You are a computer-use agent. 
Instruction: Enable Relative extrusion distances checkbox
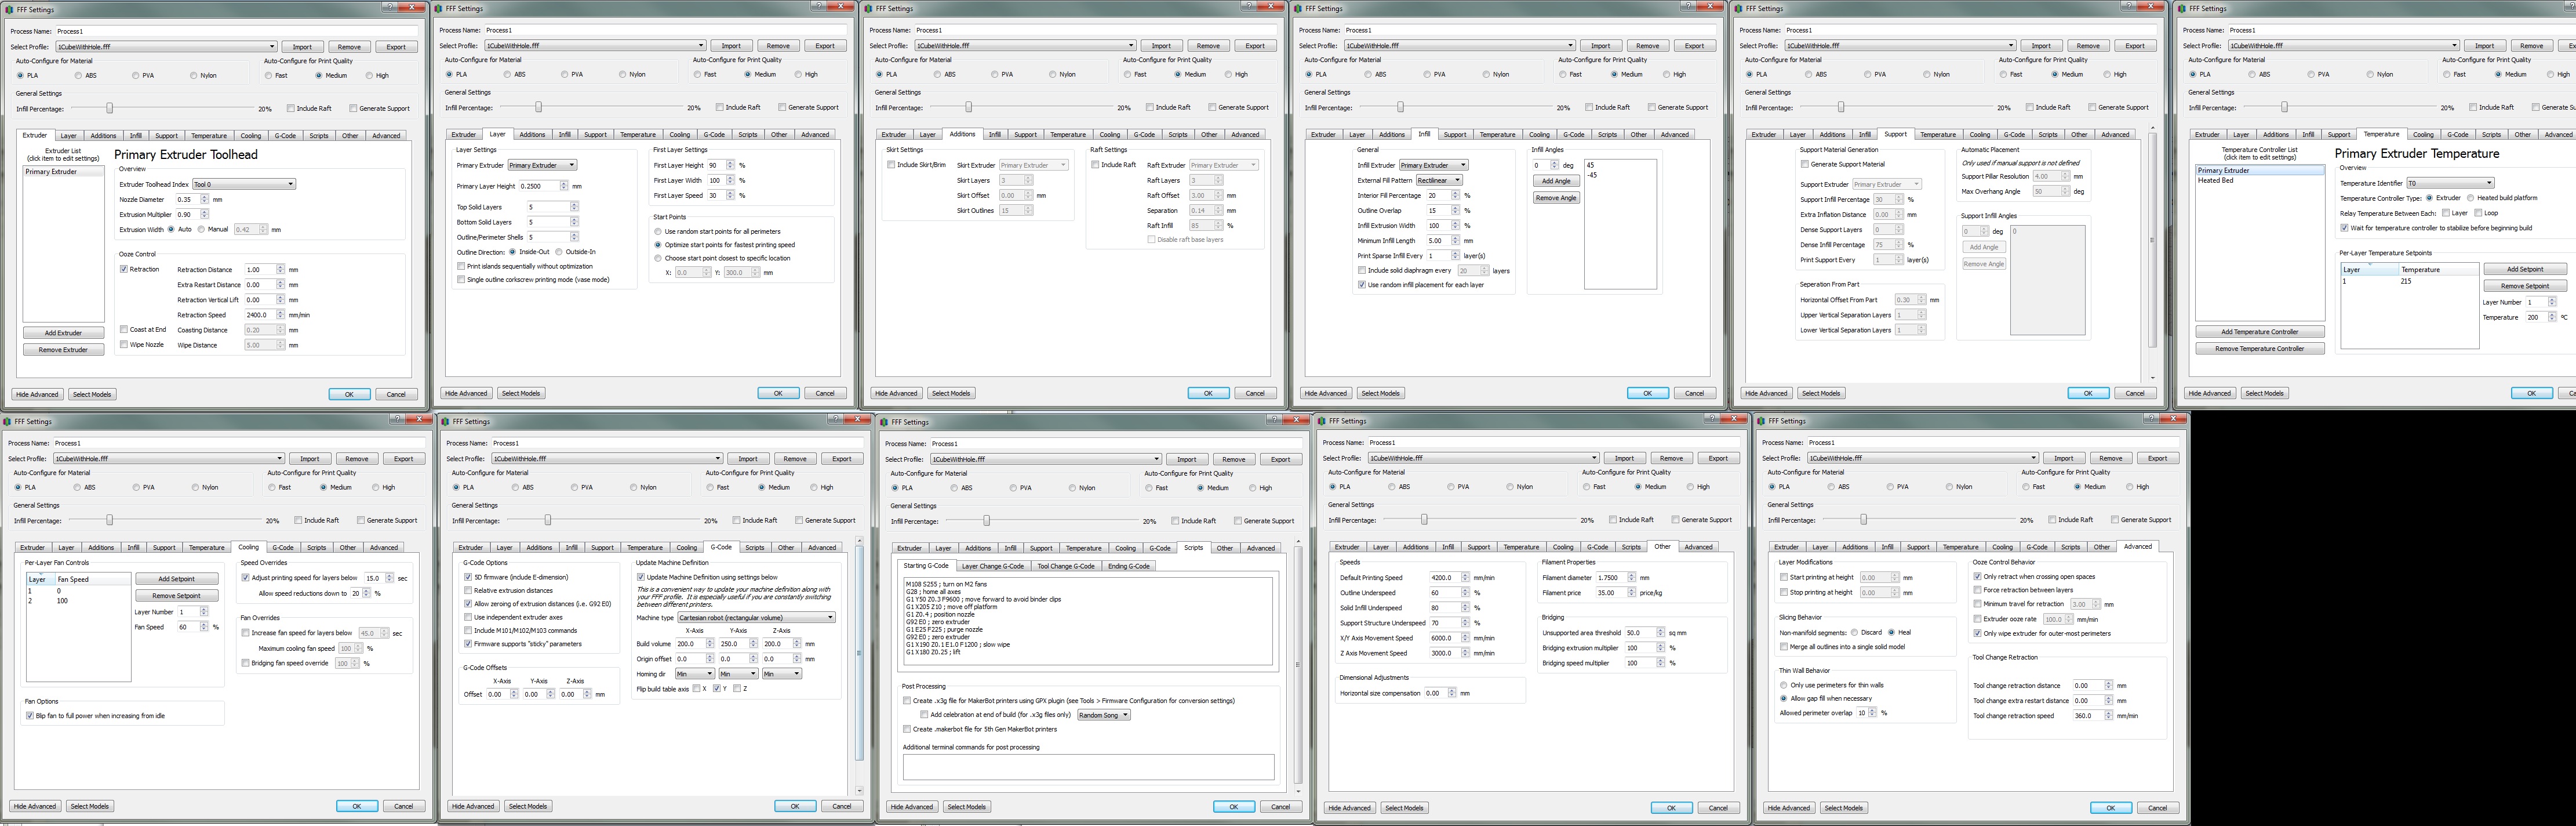[x=468, y=590]
